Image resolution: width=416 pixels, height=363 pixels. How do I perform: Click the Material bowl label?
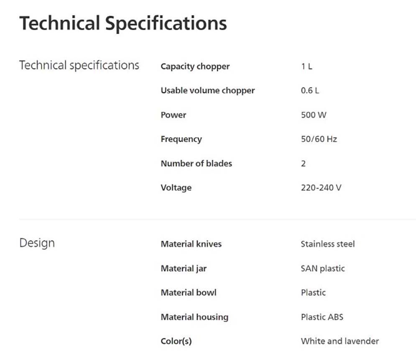coord(189,292)
